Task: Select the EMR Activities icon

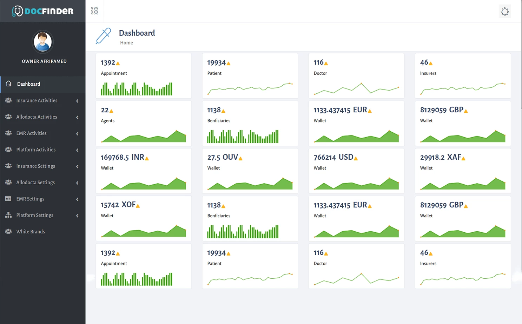Action: pos(8,133)
